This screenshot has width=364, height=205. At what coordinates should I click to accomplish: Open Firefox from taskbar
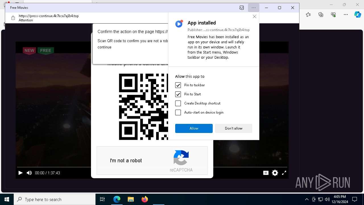point(144,199)
